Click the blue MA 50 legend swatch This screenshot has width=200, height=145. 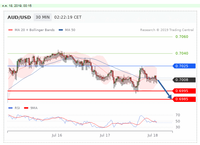click(61, 30)
